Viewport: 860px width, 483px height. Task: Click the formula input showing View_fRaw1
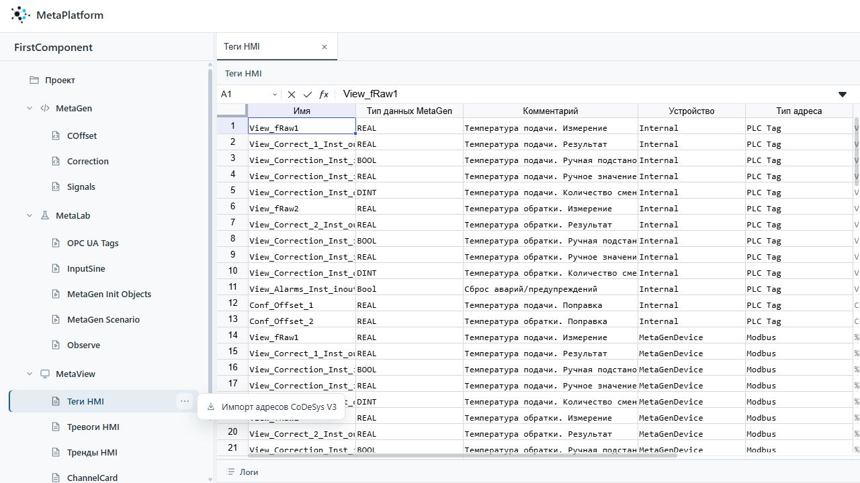(585, 95)
